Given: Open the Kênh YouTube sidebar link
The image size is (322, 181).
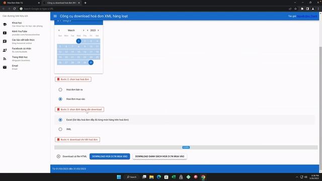Looking at the screenshot, I should (x=25, y=33).
